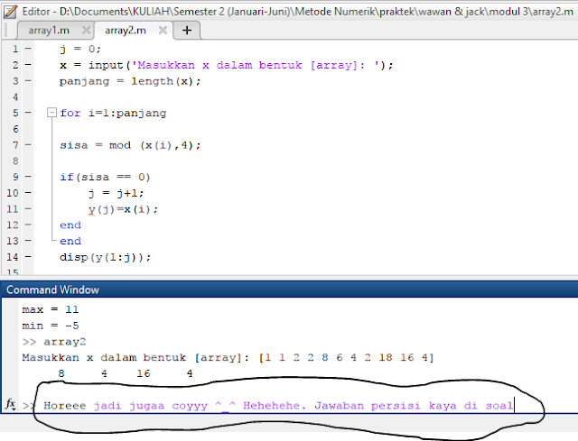Set breakpoint on line 3 dash
The height and width of the screenshot is (441, 578).
(x=28, y=80)
